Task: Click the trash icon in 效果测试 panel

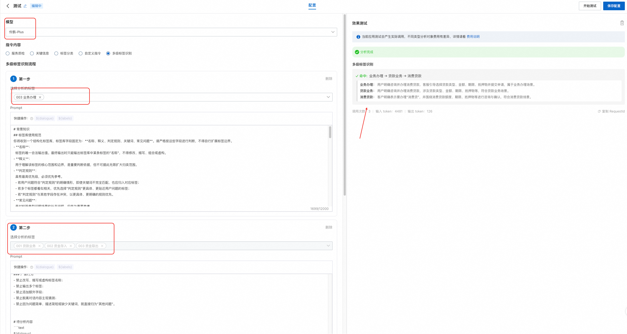Action: tap(622, 23)
